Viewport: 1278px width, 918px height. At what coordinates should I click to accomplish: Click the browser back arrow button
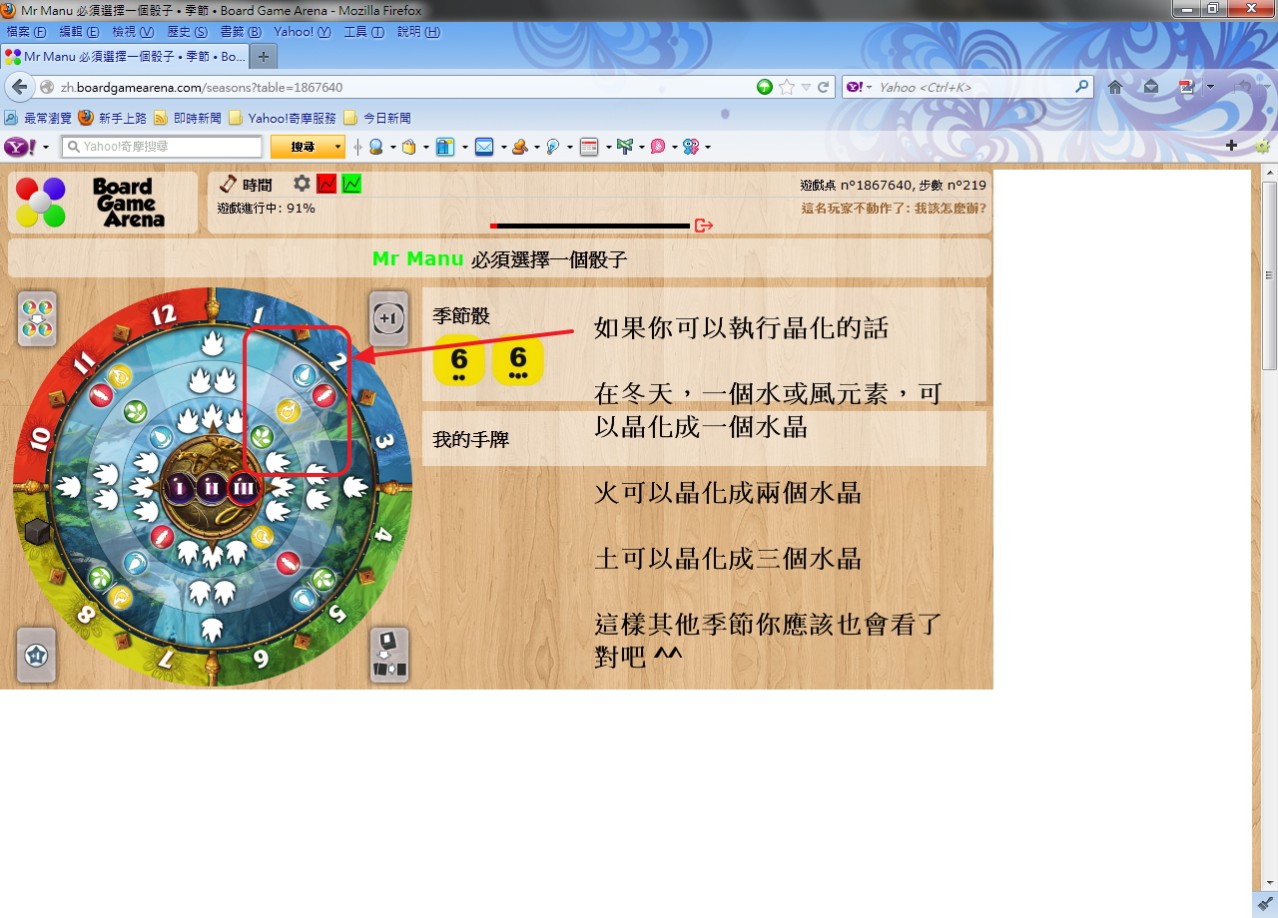19,87
